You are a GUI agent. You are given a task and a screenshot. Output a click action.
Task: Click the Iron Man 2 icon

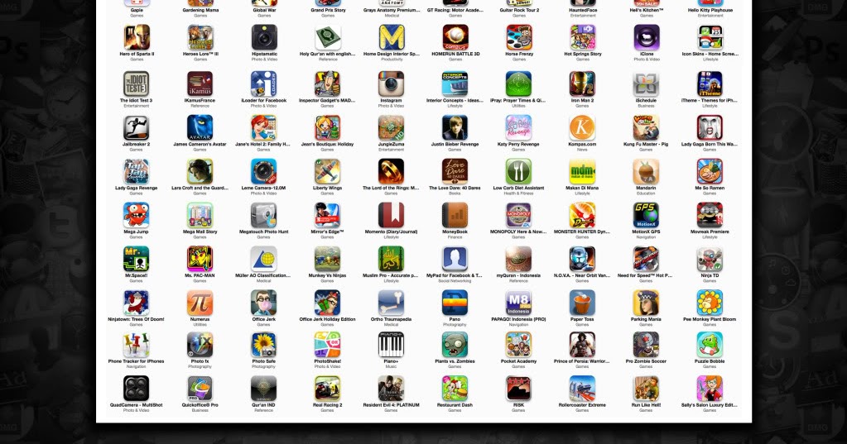click(582, 84)
